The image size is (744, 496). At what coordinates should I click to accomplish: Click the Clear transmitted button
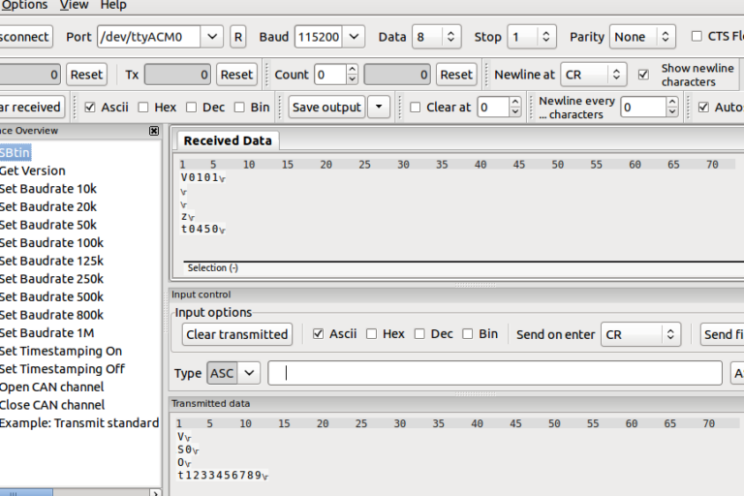[237, 334]
